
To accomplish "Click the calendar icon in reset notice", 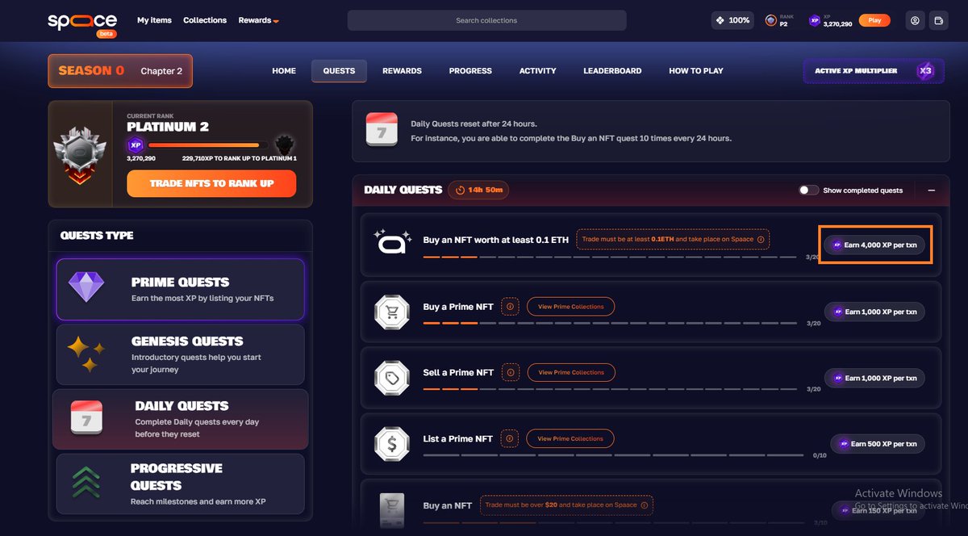I will click(382, 130).
